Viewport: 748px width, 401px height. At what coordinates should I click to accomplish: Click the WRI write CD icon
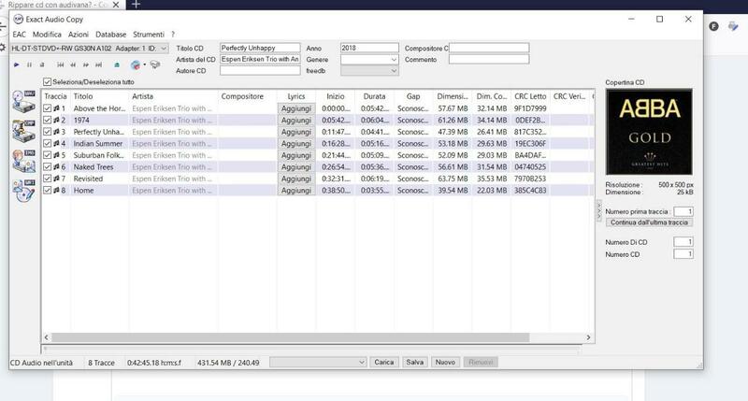click(23, 189)
